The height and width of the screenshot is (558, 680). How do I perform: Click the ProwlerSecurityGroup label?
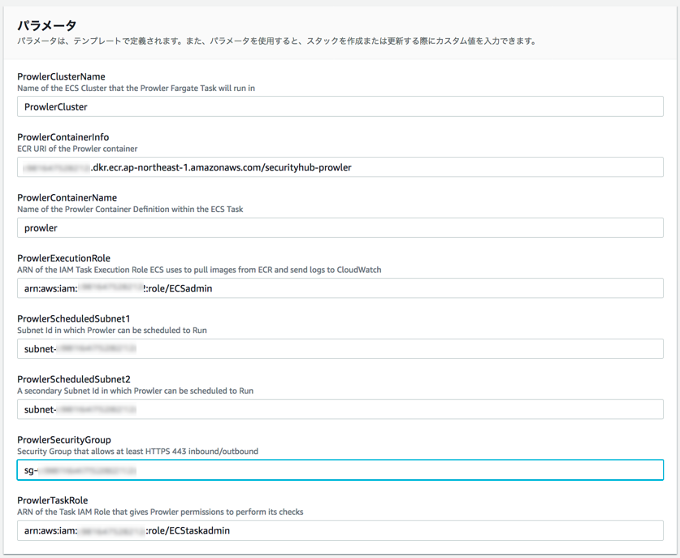[64, 440]
